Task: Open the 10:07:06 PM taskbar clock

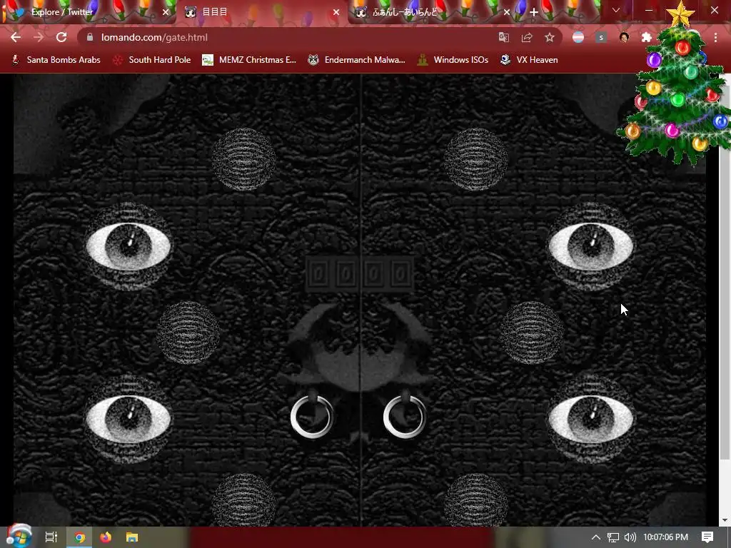Action: pos(666,537)
